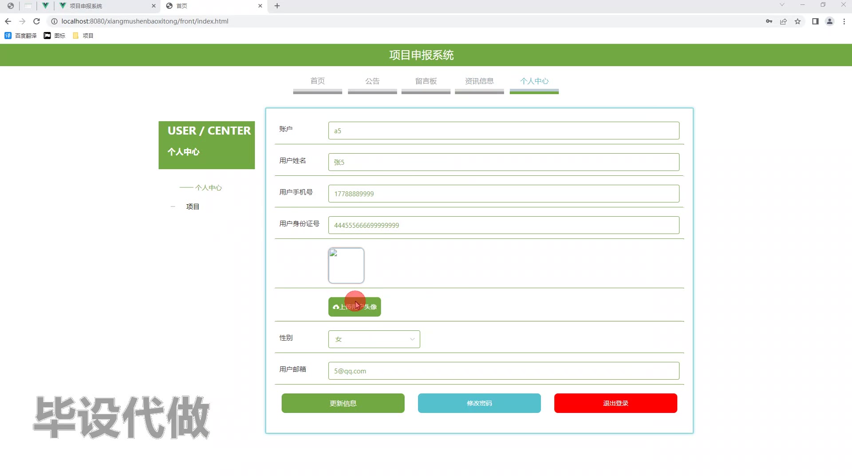Screen dimensions: 852x476
Task: Open the 百度翻译 bookmark
Action: pyautogui.click(x=20, y=36)
